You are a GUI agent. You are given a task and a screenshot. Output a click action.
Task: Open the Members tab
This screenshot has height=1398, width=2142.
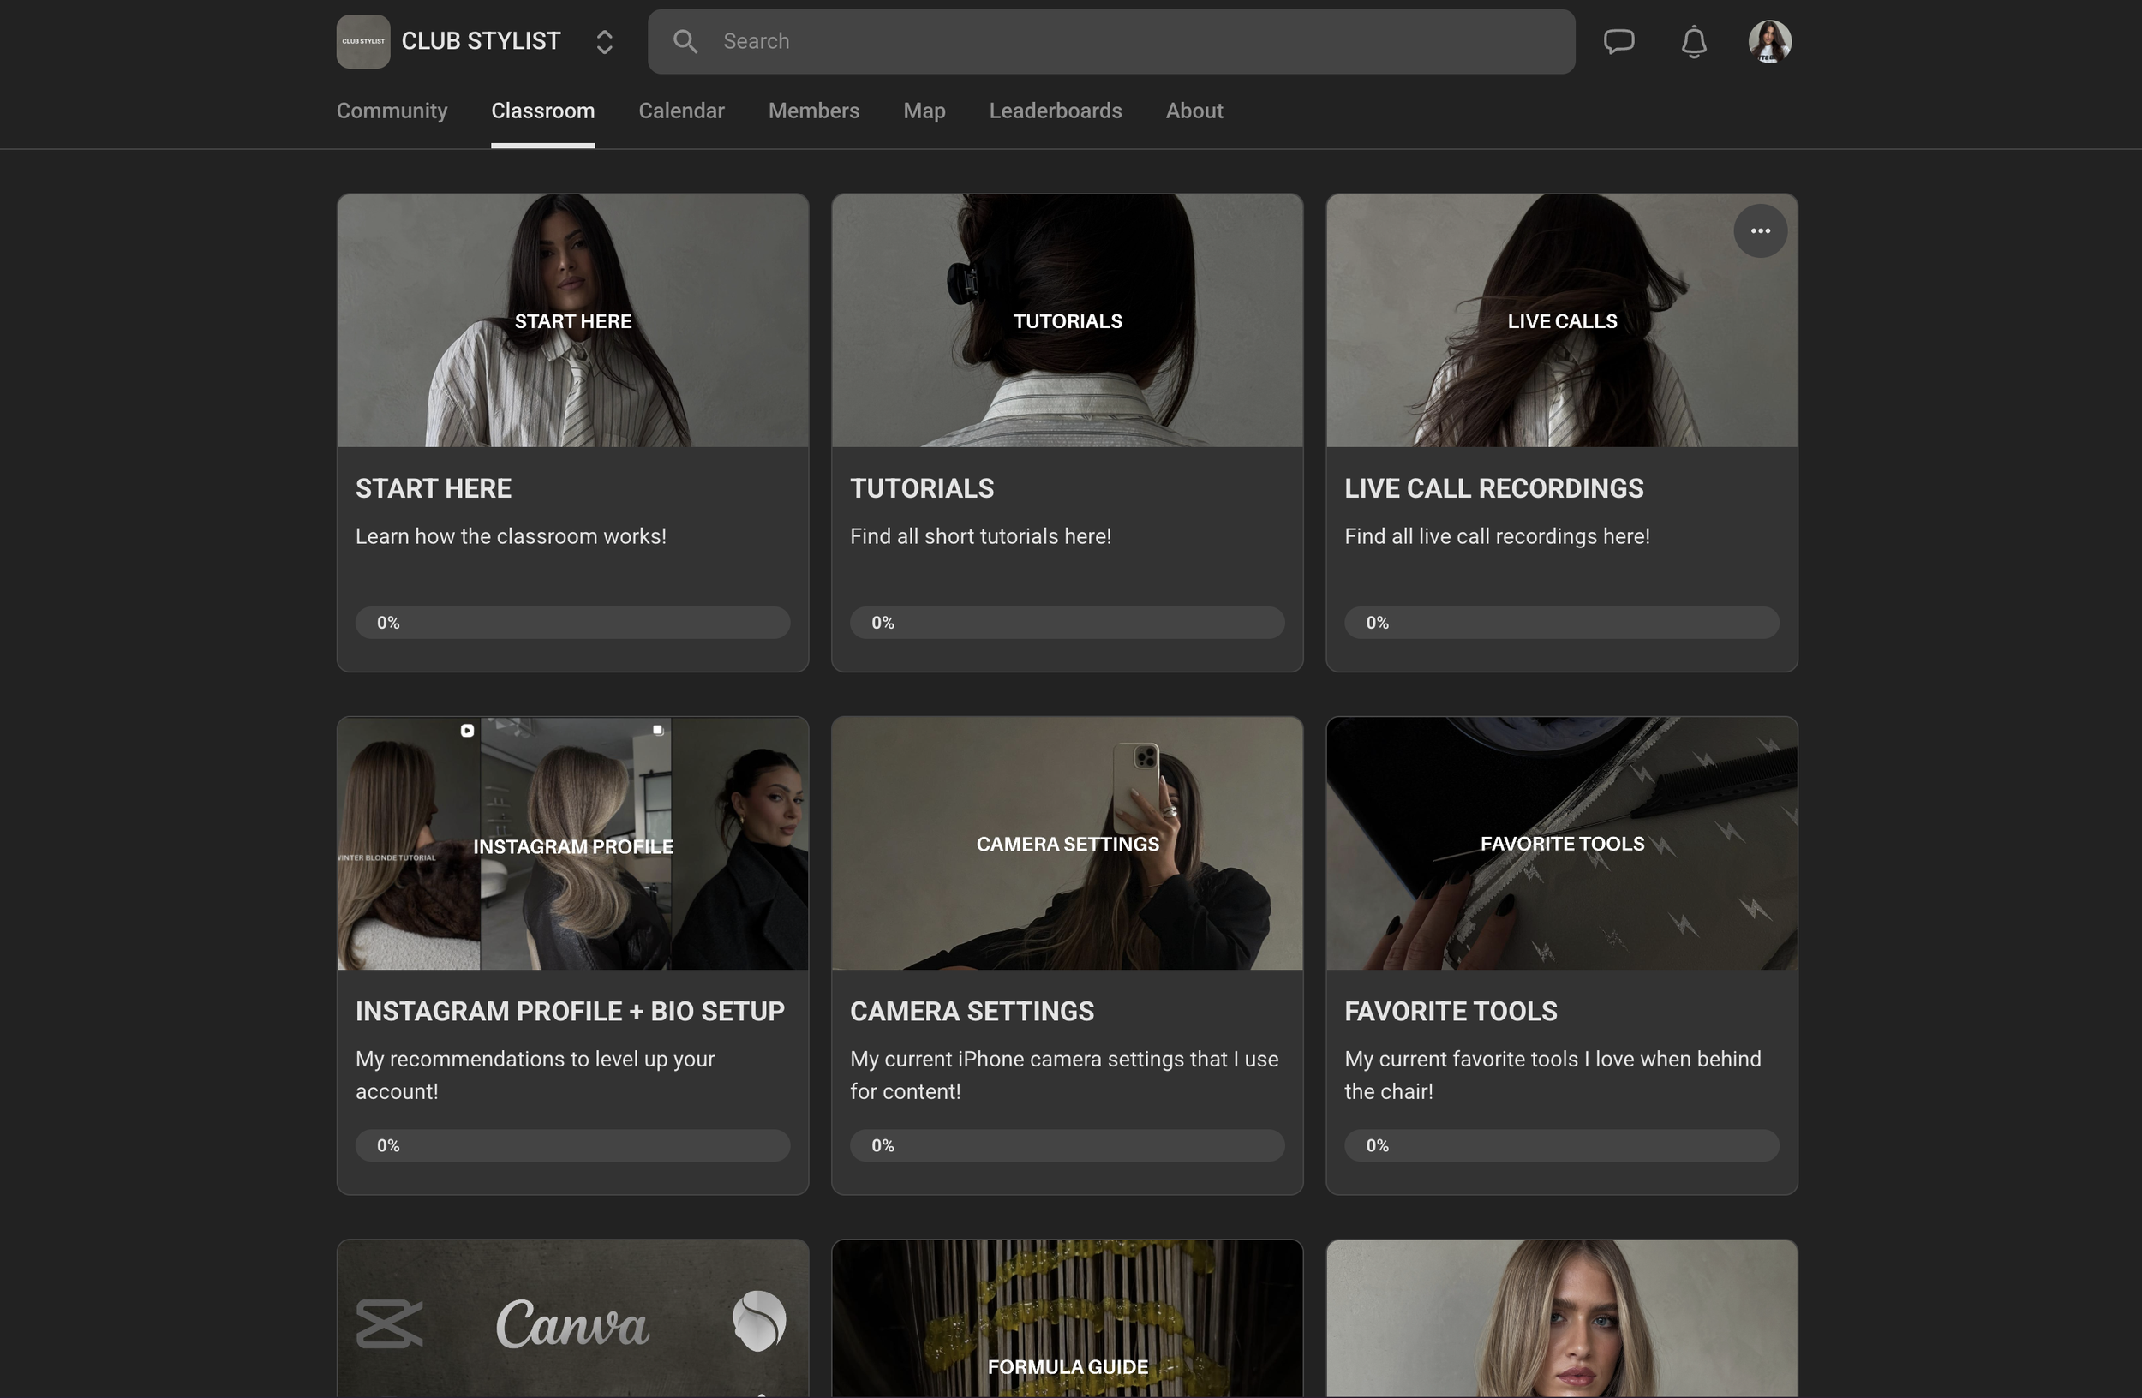point(813,111)
